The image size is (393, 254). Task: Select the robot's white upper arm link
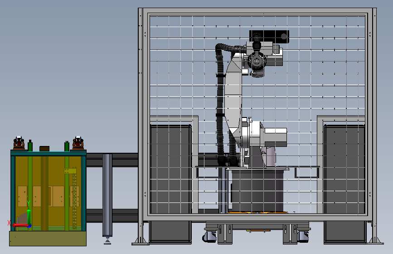[x=234, y=94]
